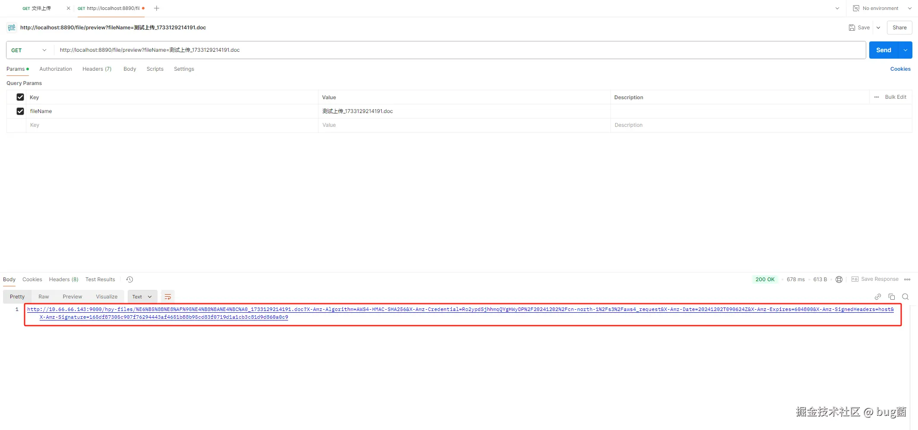Viewport: 918px width, 430px height.
Task: Click the empty Key placeholder row
Action: (172, 125)
